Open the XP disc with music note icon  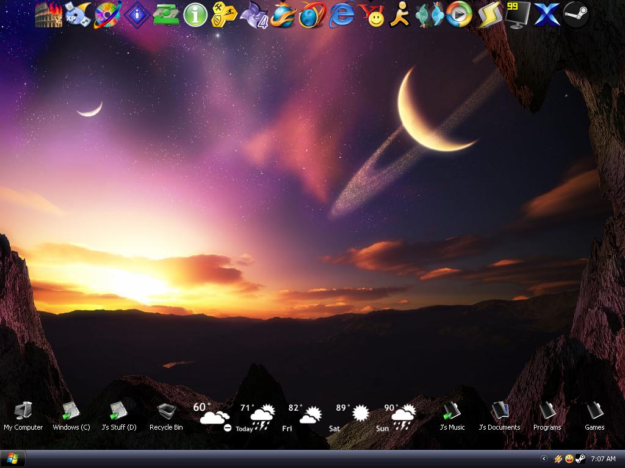(x=78, y=15)
